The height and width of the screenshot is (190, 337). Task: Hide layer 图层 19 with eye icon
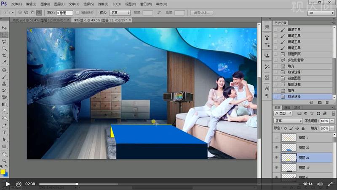[277, 168]
